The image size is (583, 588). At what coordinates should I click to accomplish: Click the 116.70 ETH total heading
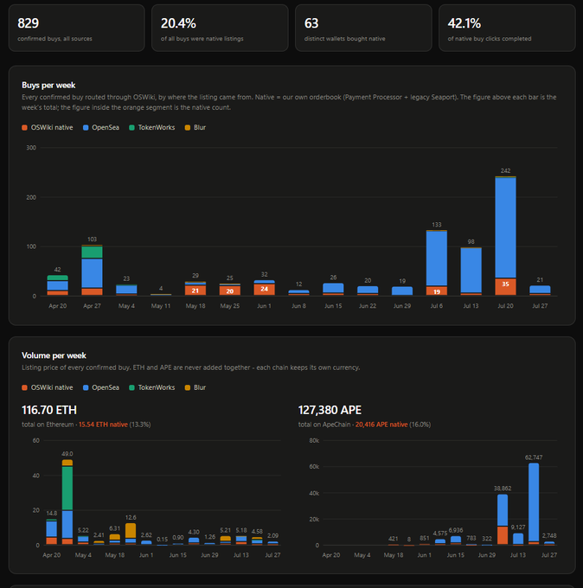point(49,410)
